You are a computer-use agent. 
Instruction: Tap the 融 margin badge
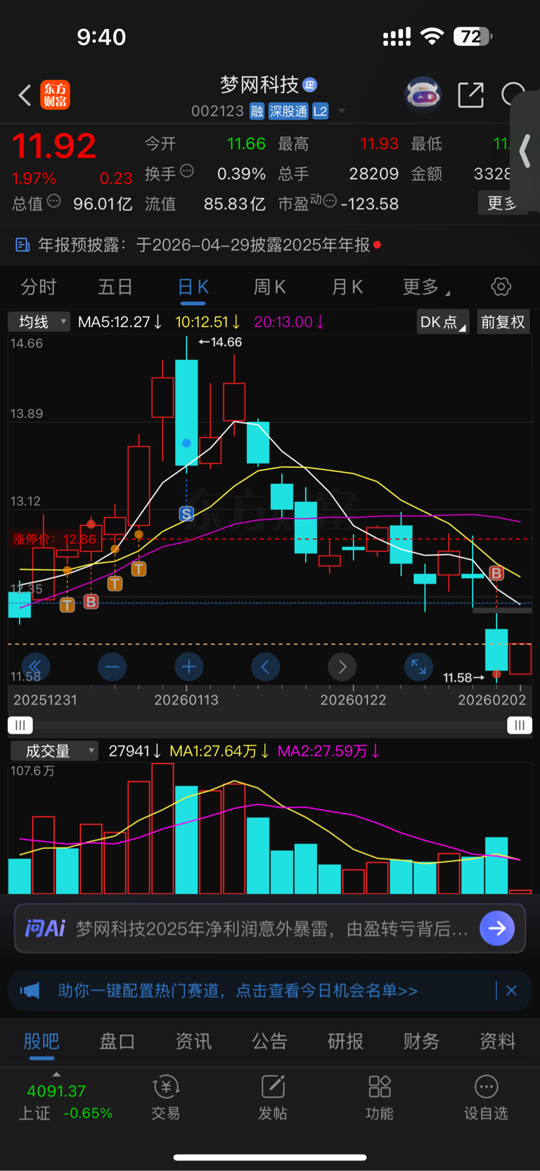point(257,111)
